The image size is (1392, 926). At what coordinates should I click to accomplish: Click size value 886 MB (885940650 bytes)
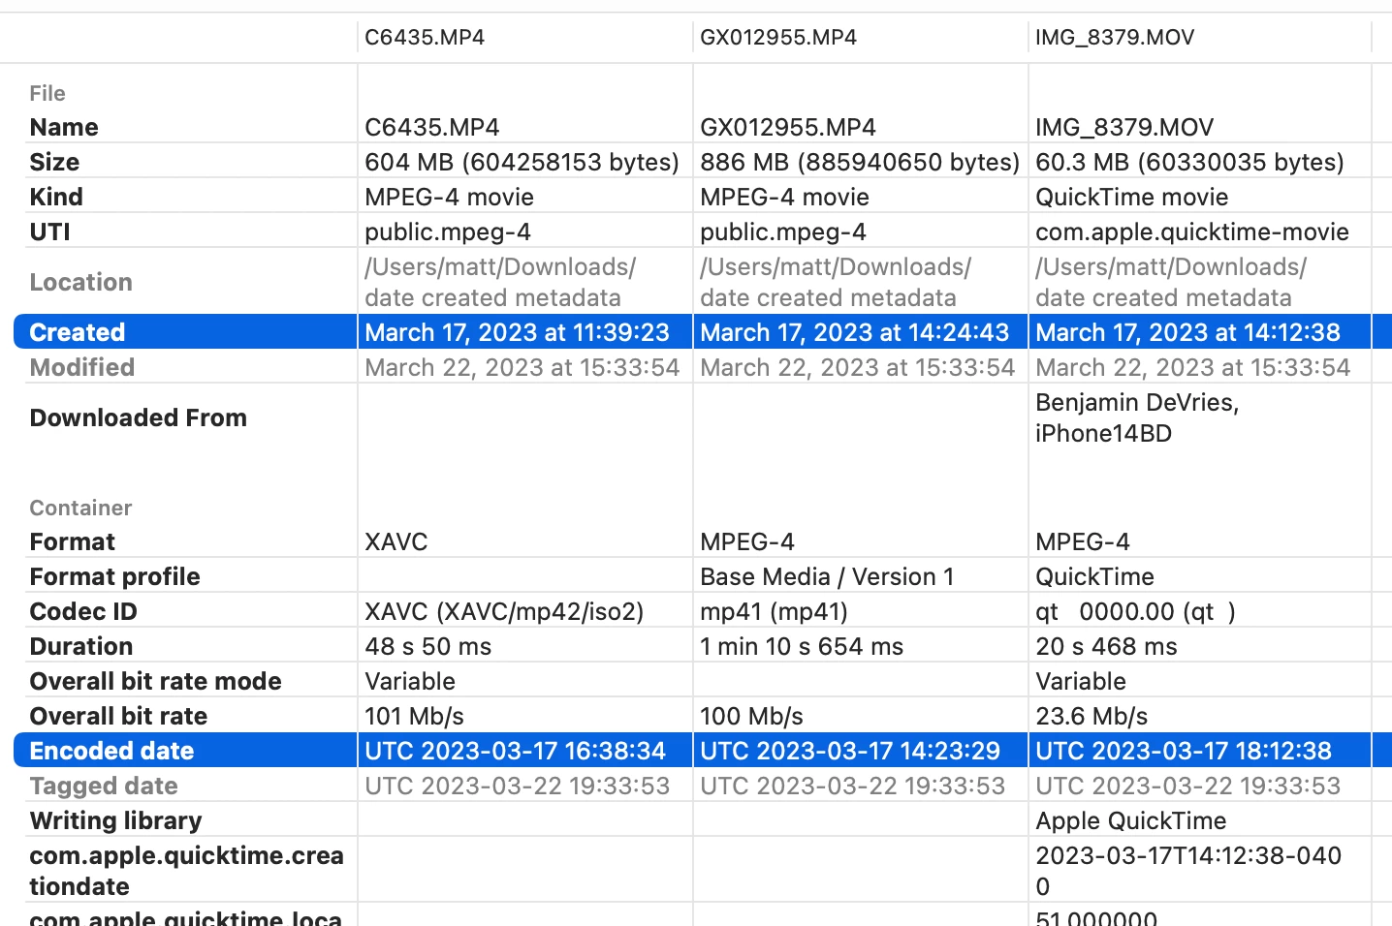(860, 162)
